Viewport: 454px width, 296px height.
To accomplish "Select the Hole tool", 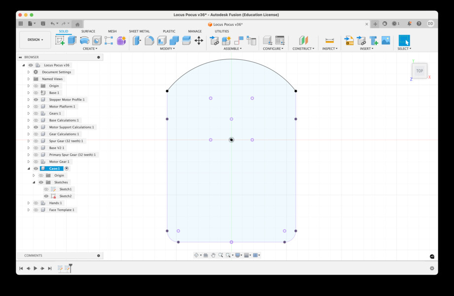I will (97, 40).
